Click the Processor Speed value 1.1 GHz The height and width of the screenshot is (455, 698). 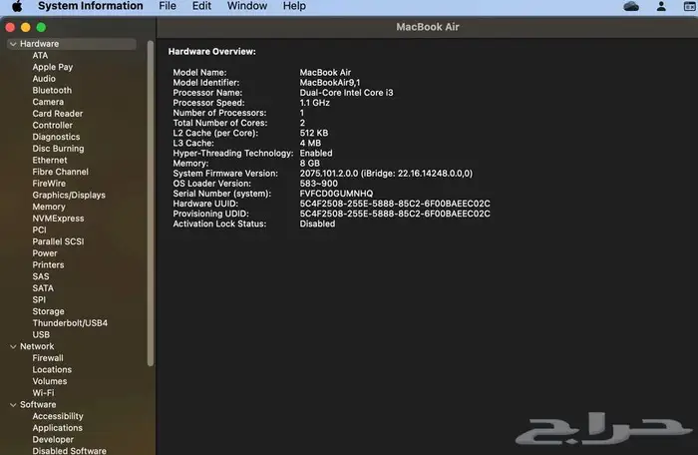pyautogui.click(x=315, y=103)
